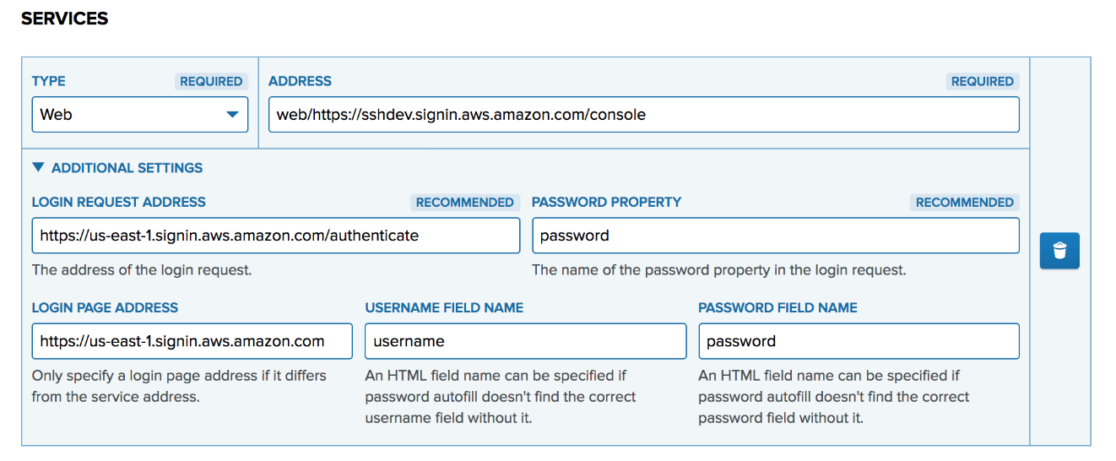Focus the Username Field Name input
1116x461 pixels.
click(x=526, y=341)
